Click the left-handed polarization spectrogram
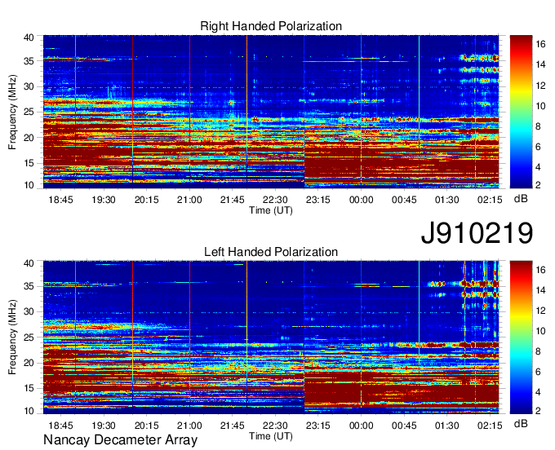Viewport: 555px width, 450px height. point(271,337)
